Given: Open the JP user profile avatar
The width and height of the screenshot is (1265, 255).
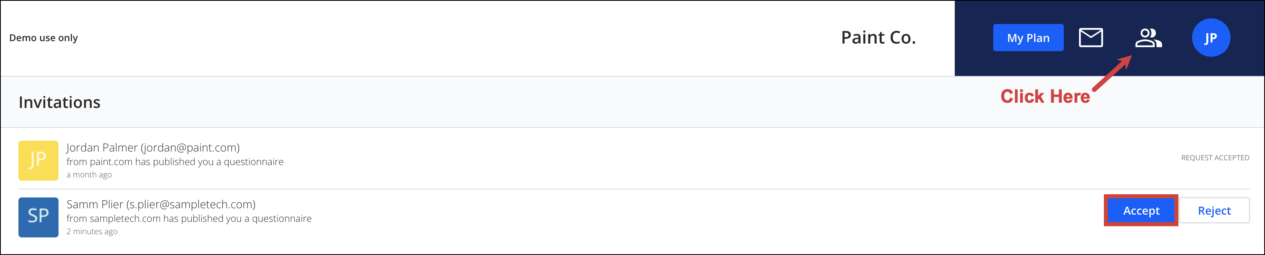Looking at the screenshot, I should 1210,38.
